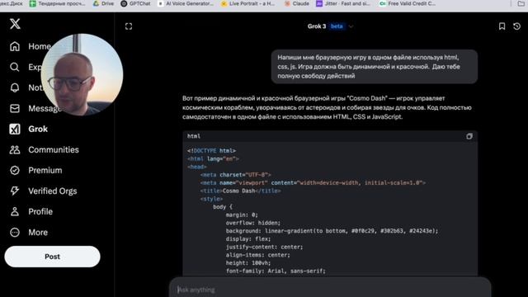Screen dimensions: 528x297
Task: Click the 'overflow: hidden;' code line
Action: coord(253,223)
